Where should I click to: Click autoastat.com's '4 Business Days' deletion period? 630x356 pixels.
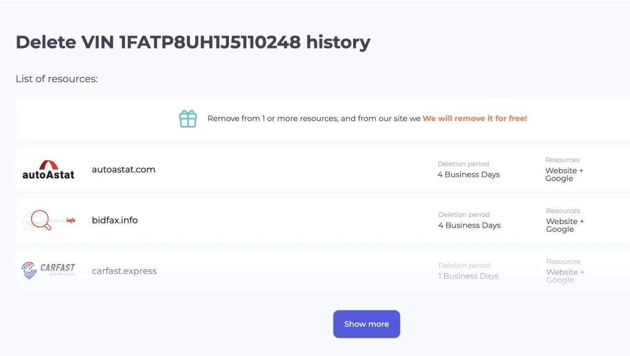pyautogui.click(x=468, y=175)
